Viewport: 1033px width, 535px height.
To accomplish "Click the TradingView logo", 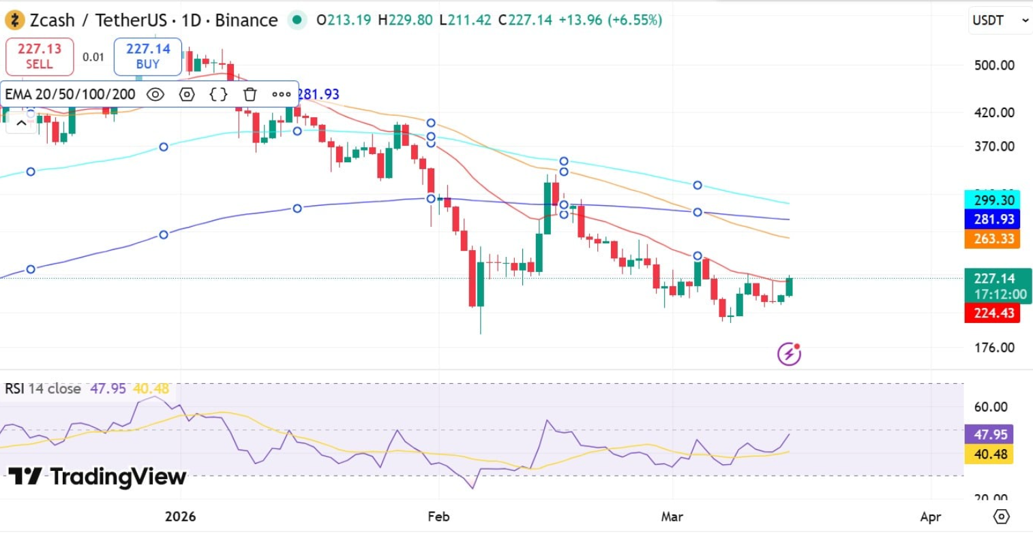I will (x=97, y=476).
